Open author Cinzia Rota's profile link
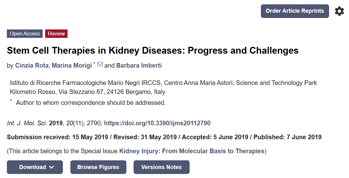Viewport: 349px width, 178px height. tap(32, 65)
